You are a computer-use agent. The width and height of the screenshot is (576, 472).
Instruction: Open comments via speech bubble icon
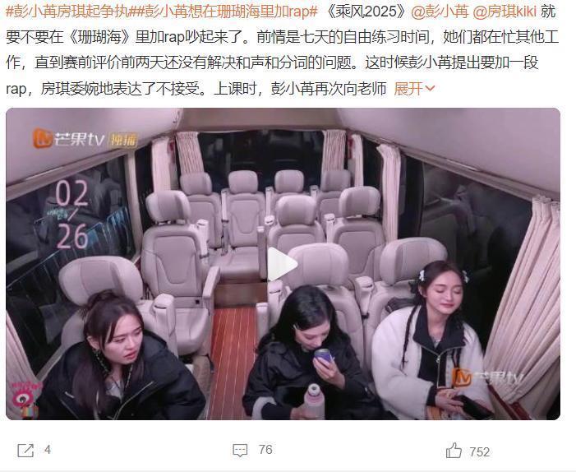pos(240,451)
